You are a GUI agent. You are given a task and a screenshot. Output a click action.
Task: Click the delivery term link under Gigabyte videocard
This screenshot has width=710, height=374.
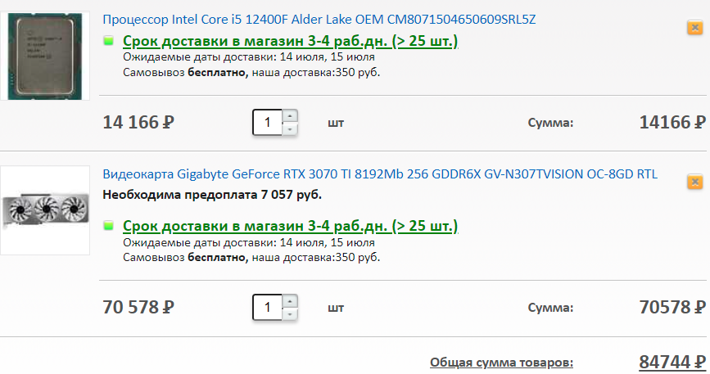[x=290, y=226]
